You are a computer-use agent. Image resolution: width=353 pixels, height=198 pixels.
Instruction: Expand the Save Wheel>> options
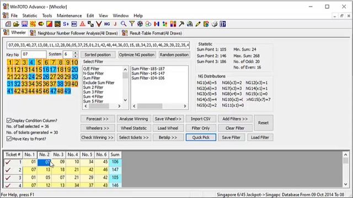click(x=168, y=119)
